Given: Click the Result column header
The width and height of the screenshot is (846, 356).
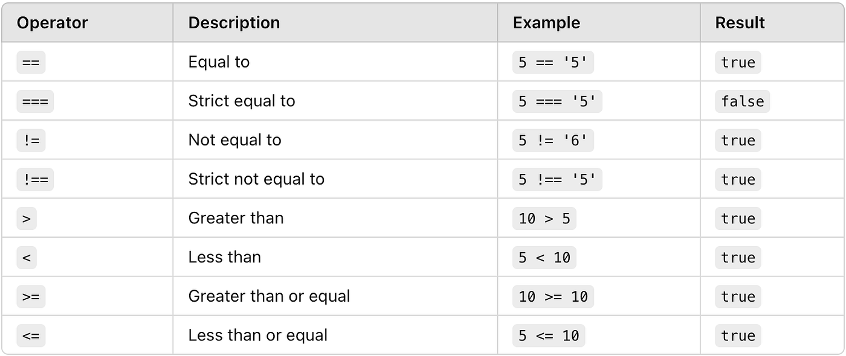Looking at the screenshot, I should [740, 23].
